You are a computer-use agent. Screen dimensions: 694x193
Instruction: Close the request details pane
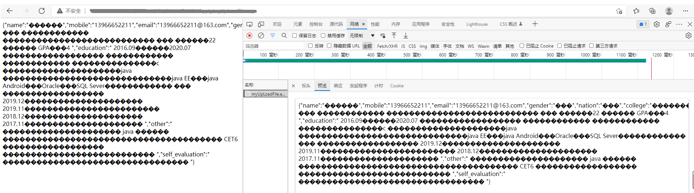(x=293, y=86)
